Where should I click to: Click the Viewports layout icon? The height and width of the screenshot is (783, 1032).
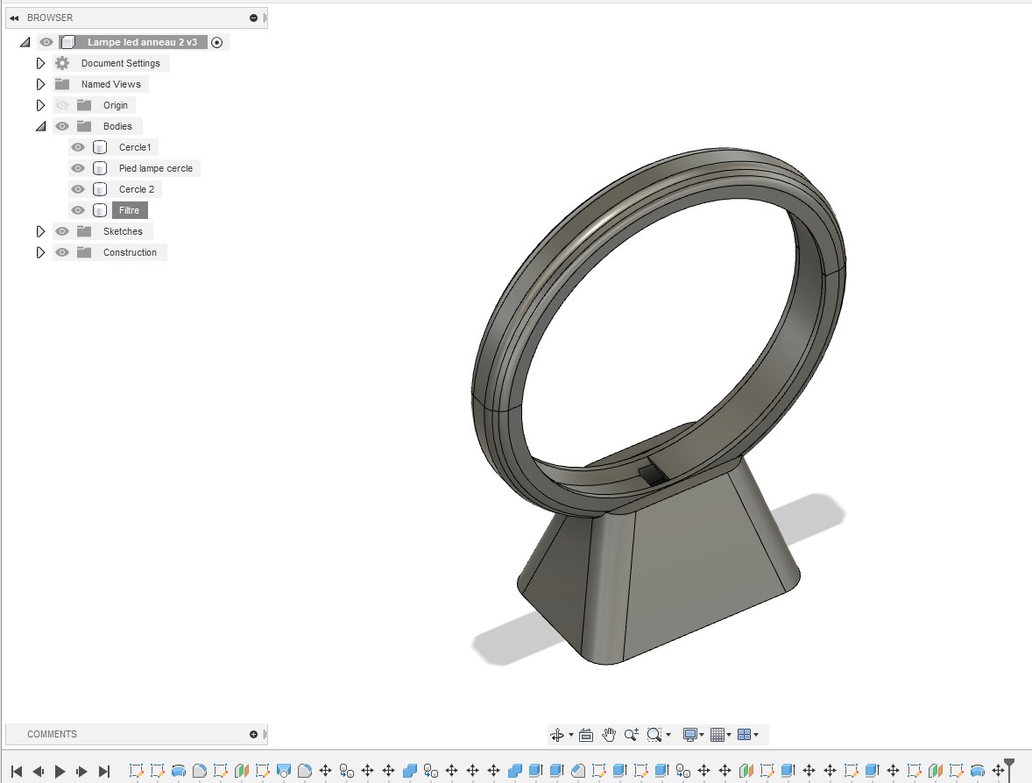click(x=744, y=735)
